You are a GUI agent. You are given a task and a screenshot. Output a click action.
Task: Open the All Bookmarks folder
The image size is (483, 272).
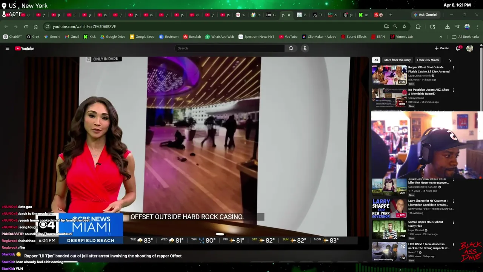point(465,37)
